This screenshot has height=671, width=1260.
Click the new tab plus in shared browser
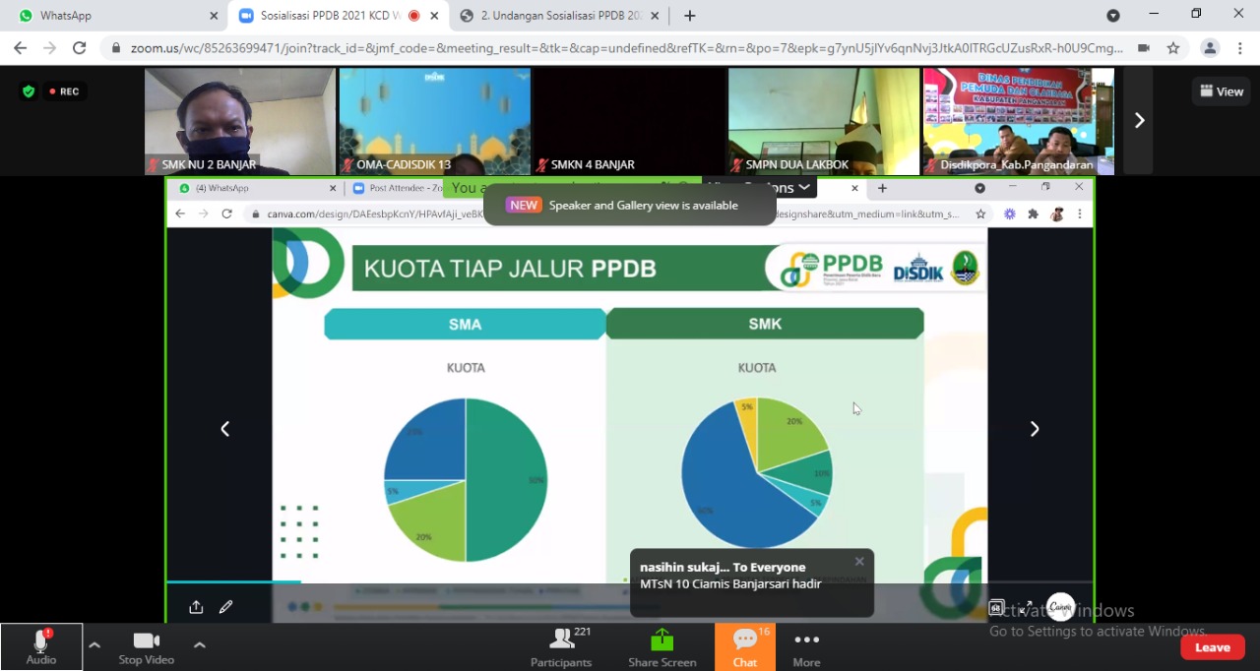pos(882,188)
